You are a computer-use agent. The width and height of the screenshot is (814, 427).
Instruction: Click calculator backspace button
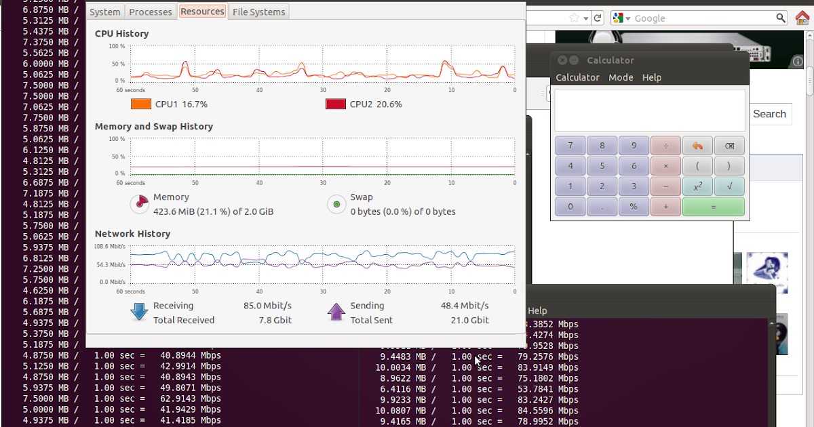729,146
